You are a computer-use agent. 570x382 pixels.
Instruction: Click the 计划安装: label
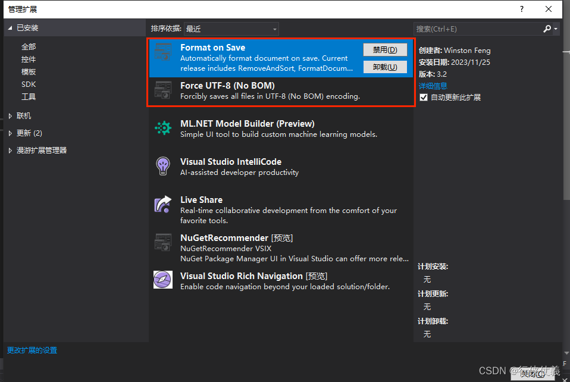click(x=433, y=267)
